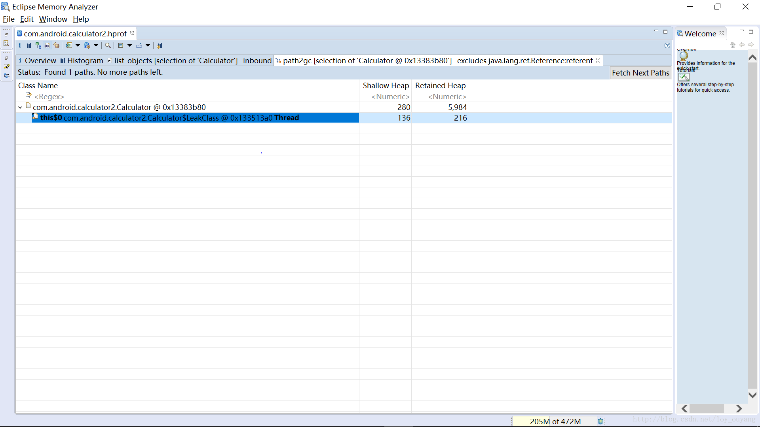Click the Fetch Next Paths button
The height and width of the screenshot is (427, 760).
click(640, 73)
